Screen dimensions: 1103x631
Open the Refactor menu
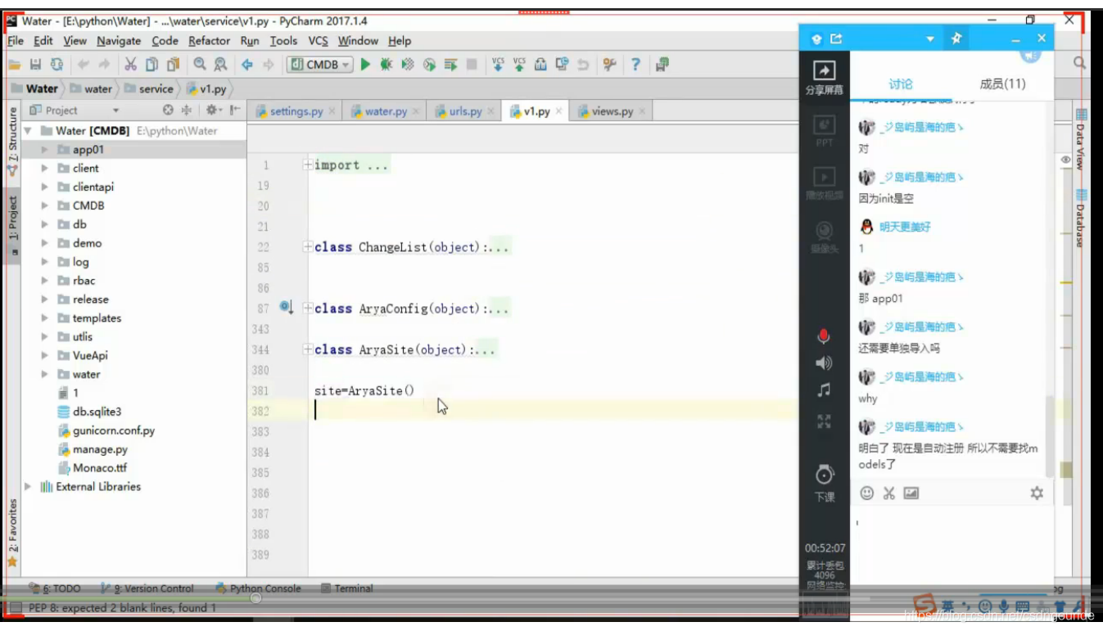coord(209,40)
